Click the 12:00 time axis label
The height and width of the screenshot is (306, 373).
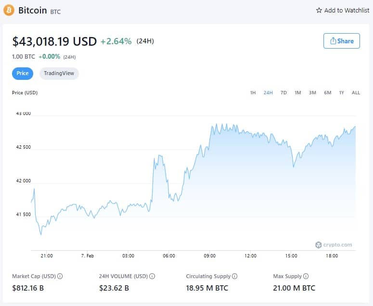(x=250, y=256)
